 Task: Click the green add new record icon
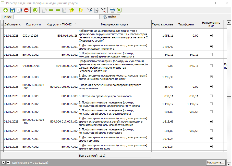click(5, 10)
